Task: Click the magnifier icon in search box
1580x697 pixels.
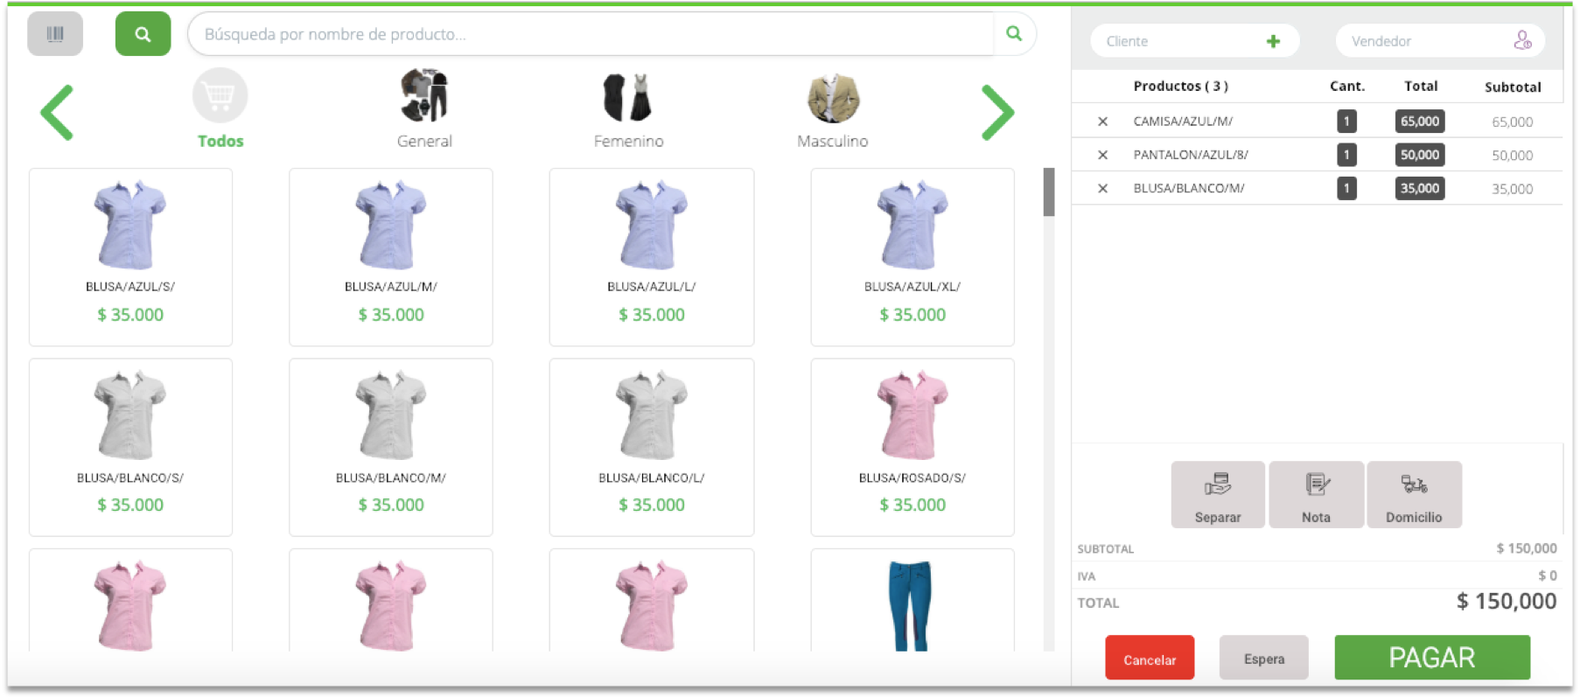Action: click(x=1014, y=33)
